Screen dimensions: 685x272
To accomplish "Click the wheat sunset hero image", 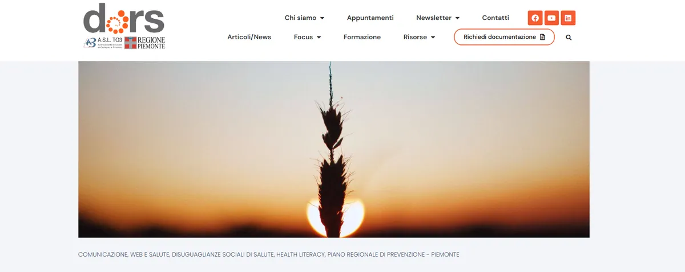I will 334,149.
